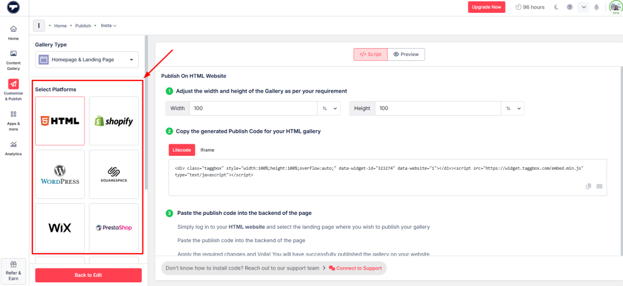
Task: Click the generated publish code box
Action: 388,178
